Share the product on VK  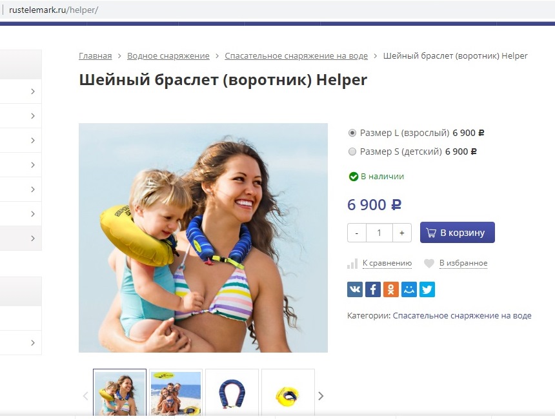(355, 289)
